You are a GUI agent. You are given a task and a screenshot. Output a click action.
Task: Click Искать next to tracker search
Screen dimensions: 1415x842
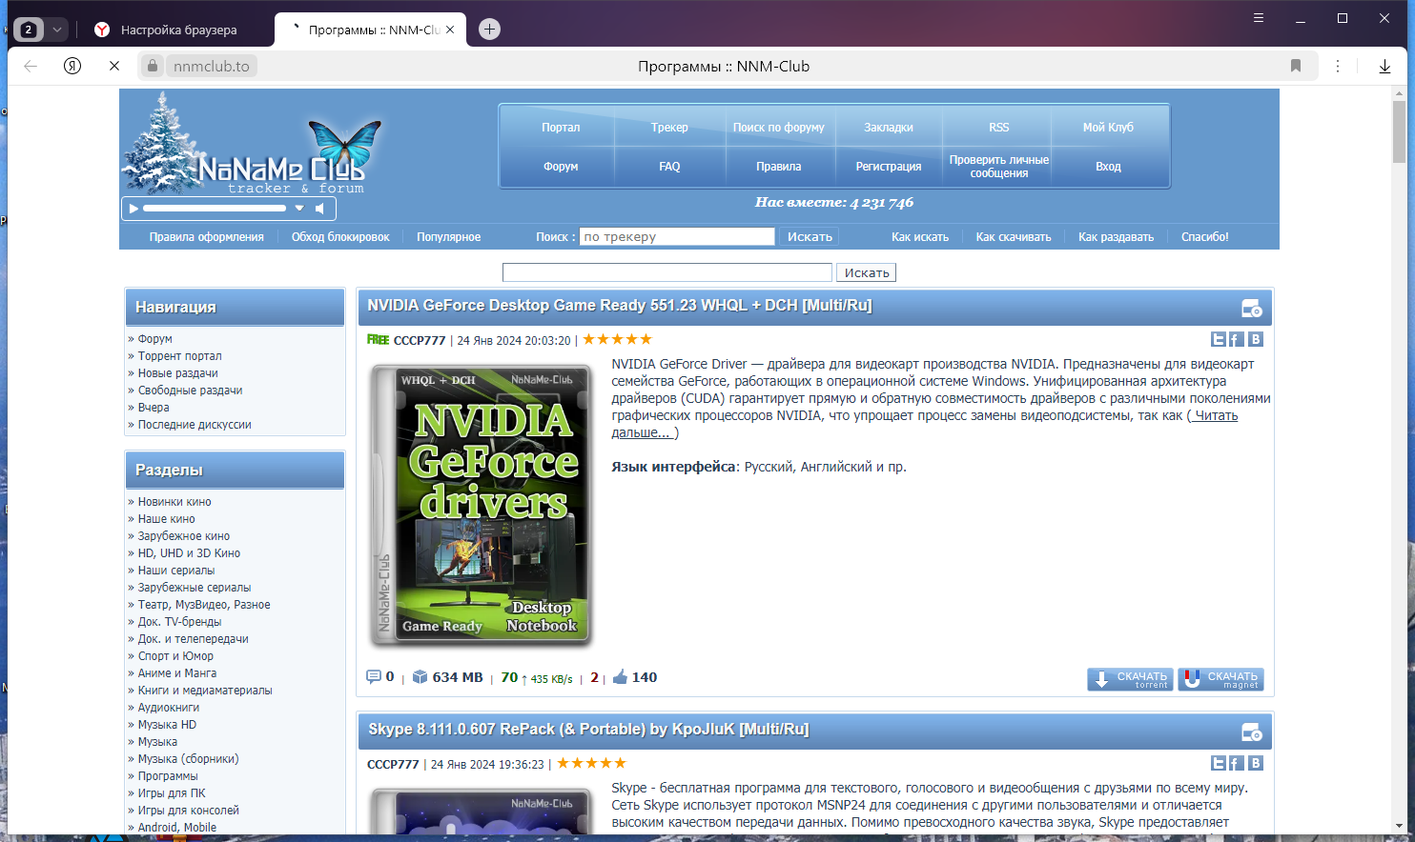click(x=810, y=236)
